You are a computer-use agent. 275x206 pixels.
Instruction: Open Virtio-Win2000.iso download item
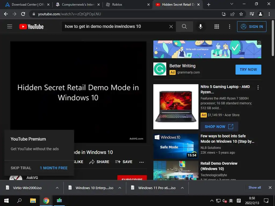[x=27, y=188]
